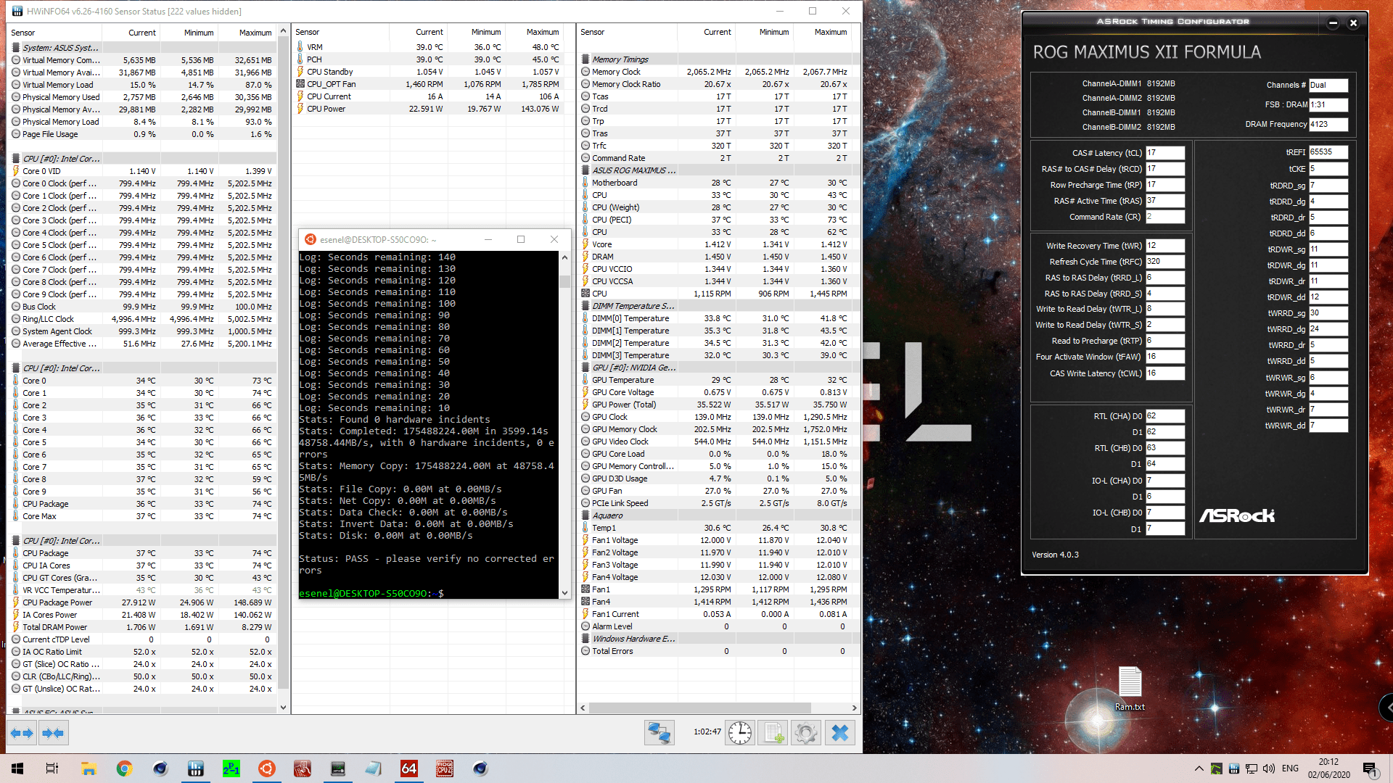Click the tREFI value field
The height and width of the screenshot is (783, 1393).
[1328, 152]
